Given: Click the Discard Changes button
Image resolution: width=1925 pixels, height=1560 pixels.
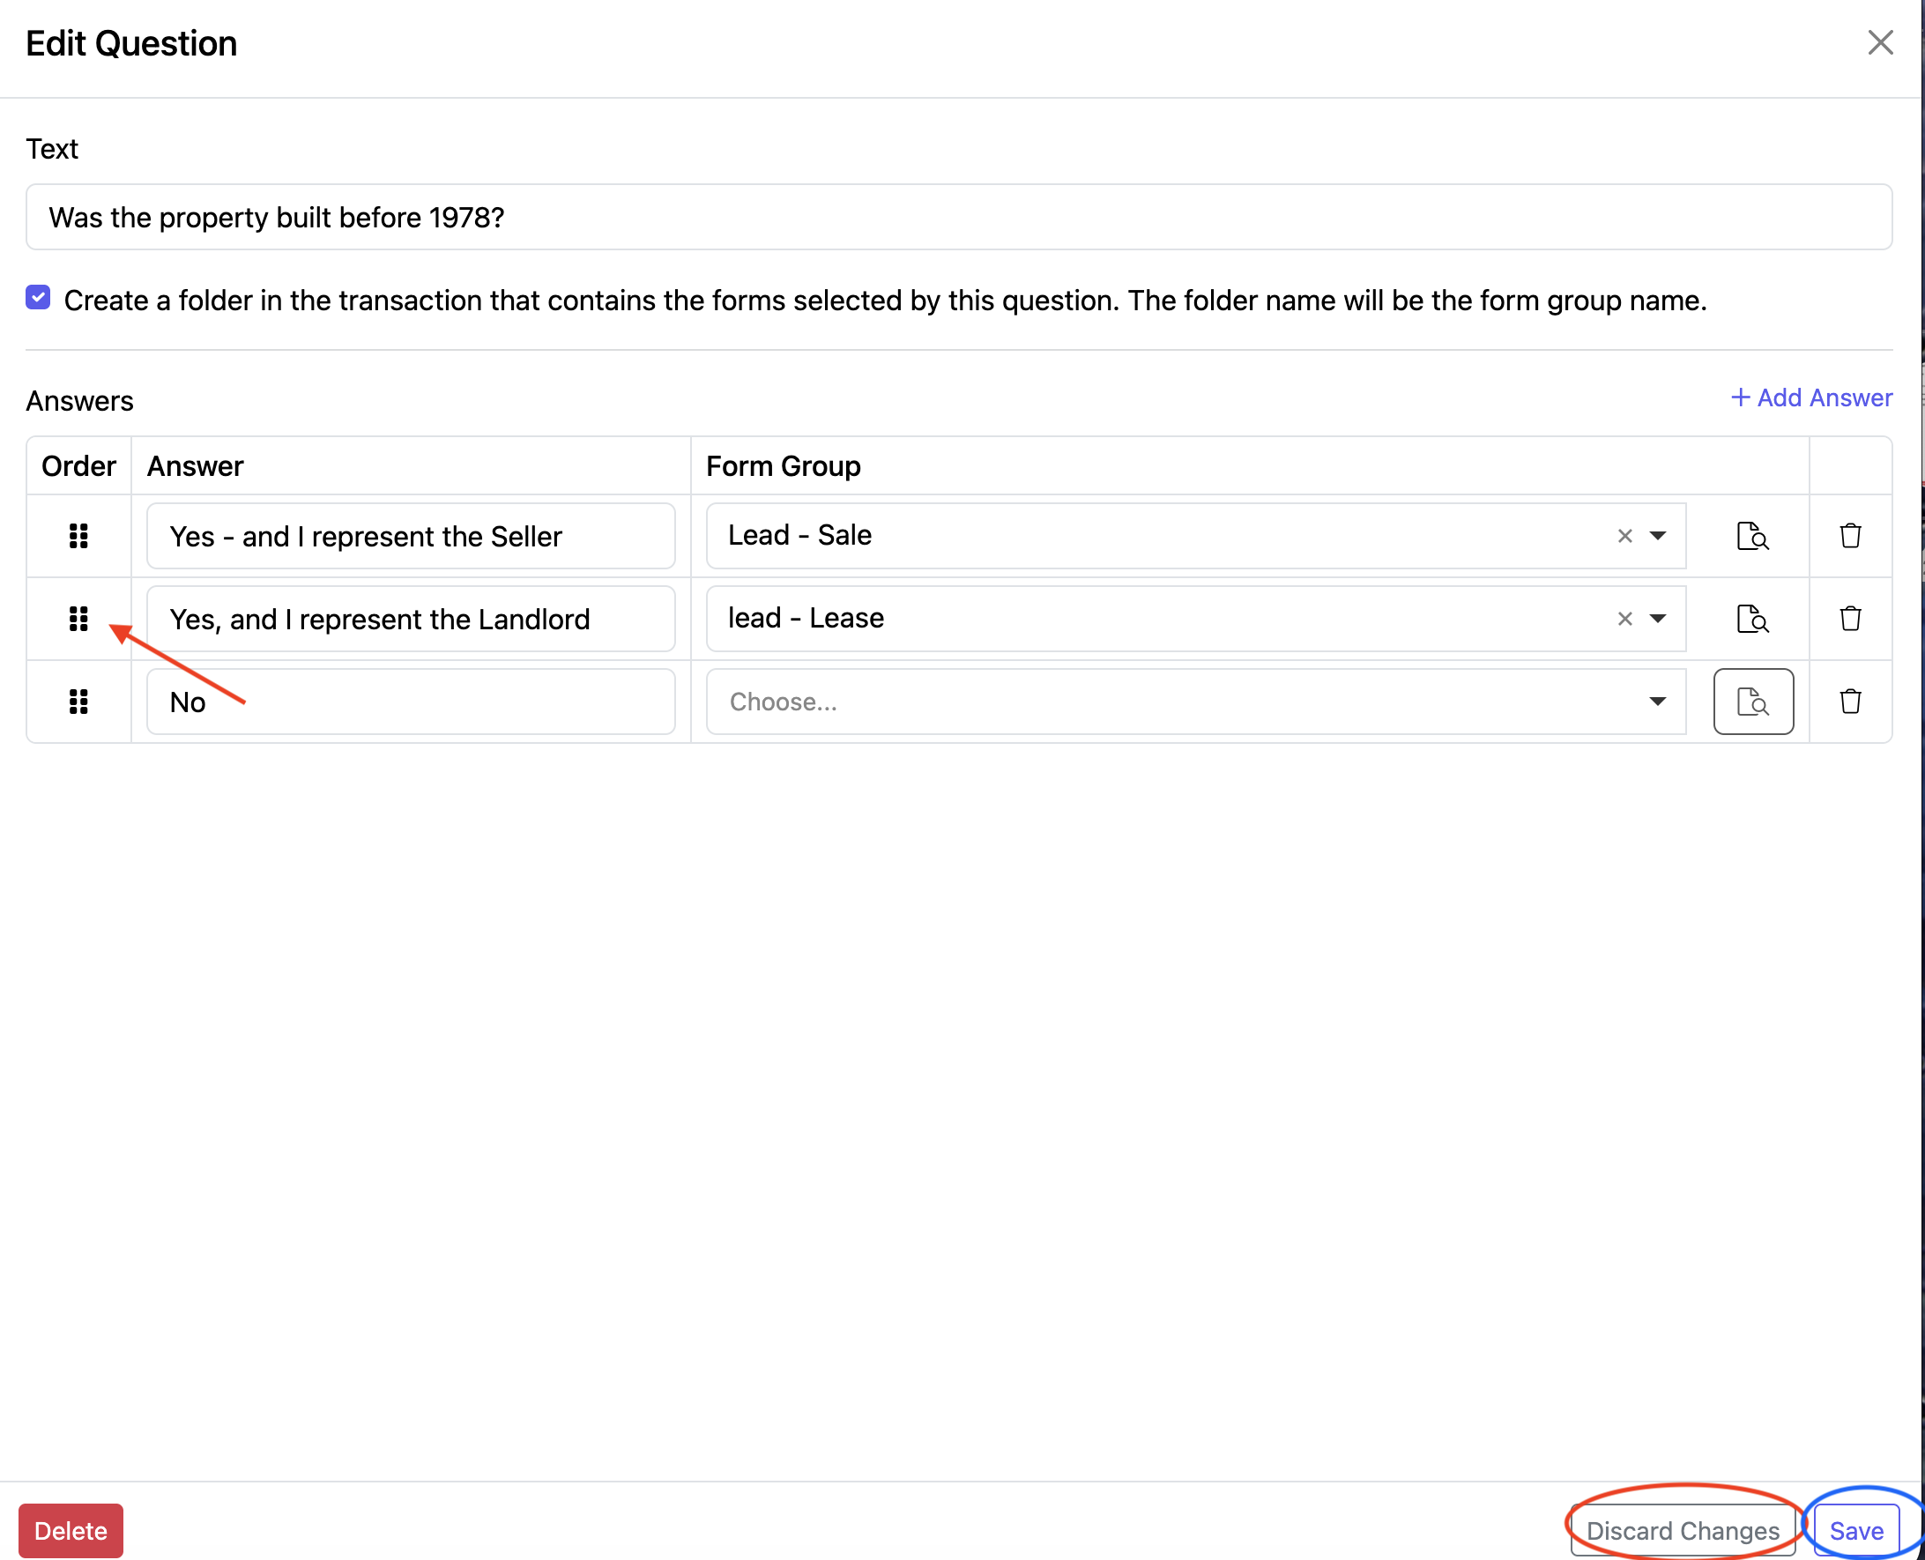Looking at the screenshot, I should click(1683, 1530).
